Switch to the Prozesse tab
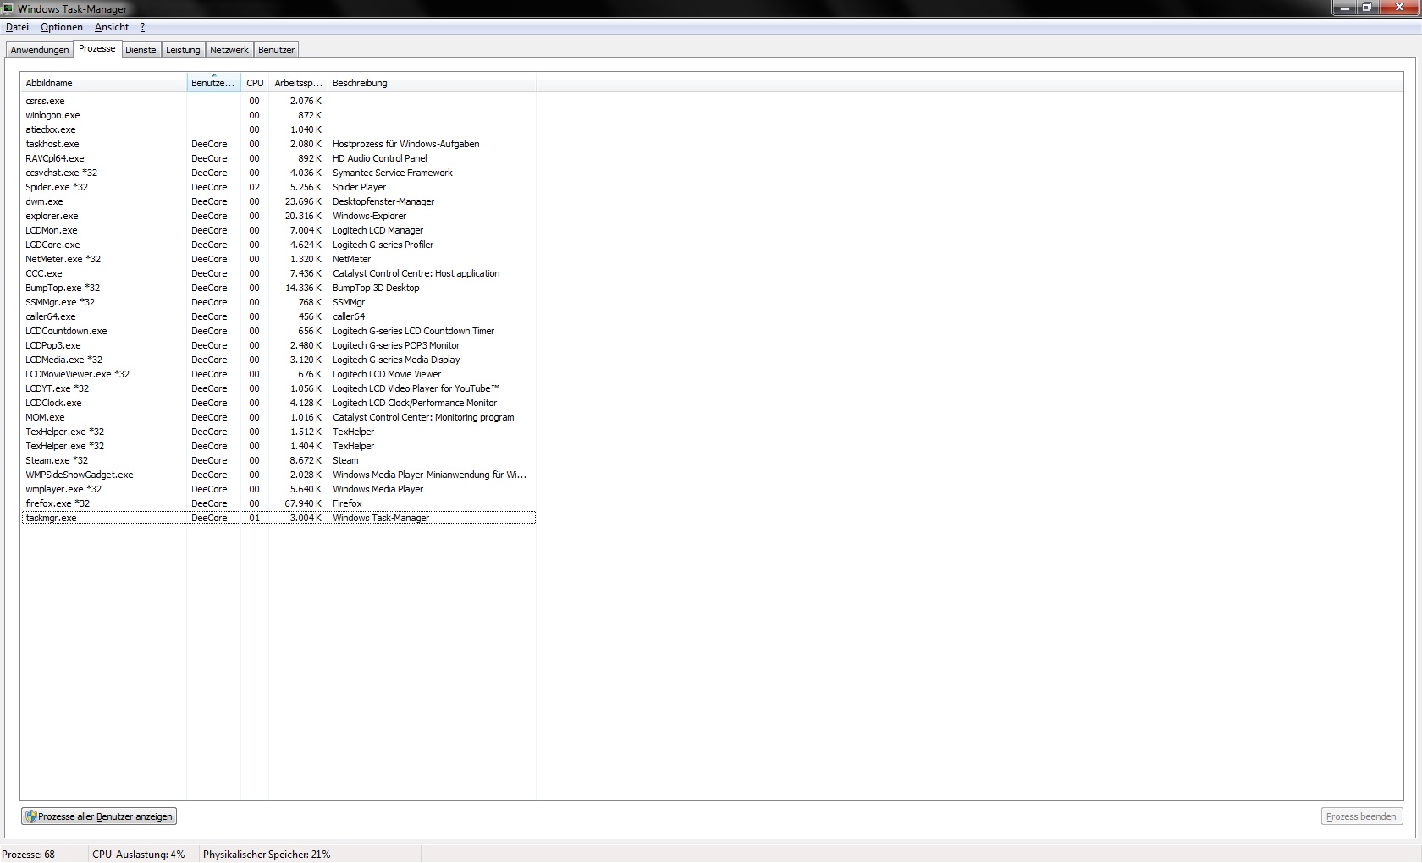Viewport: 1422px width, 863px height. tap(97, 49)
